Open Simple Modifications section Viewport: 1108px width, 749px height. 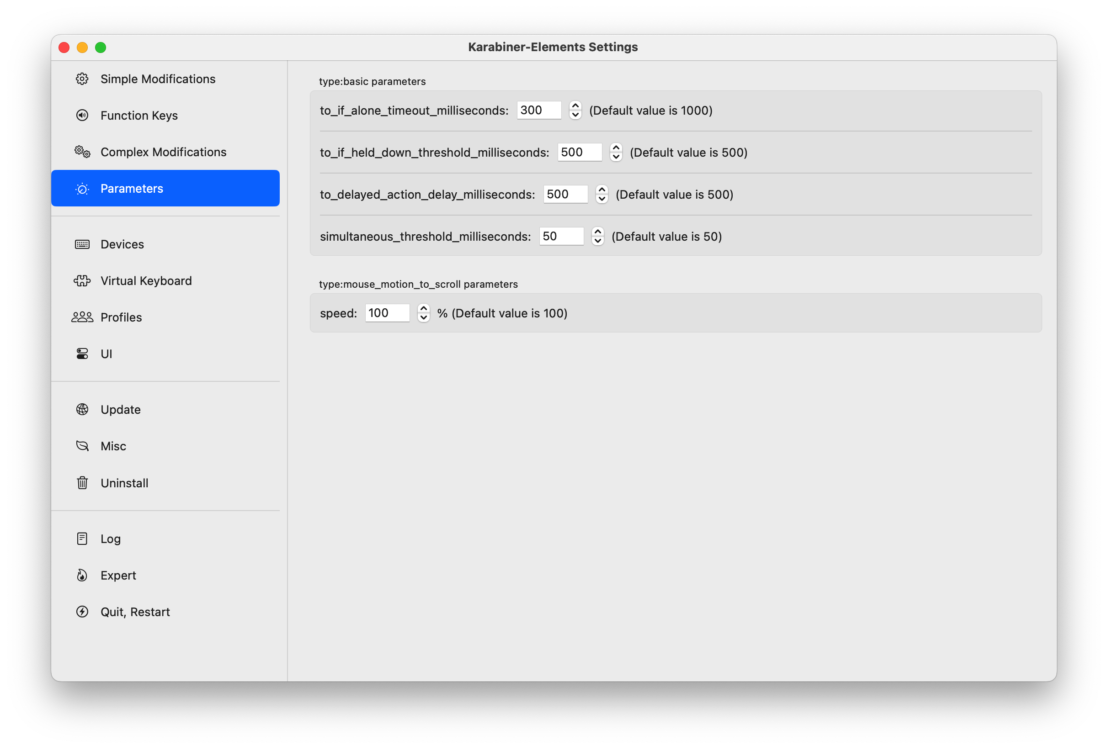click(x=165, y=79)
